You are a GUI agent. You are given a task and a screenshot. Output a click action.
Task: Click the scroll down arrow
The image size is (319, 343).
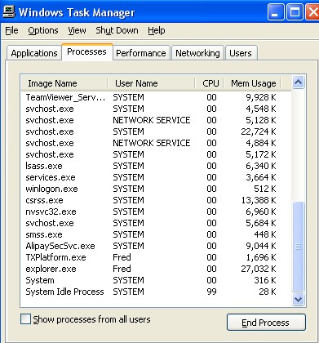coord(298,300)
